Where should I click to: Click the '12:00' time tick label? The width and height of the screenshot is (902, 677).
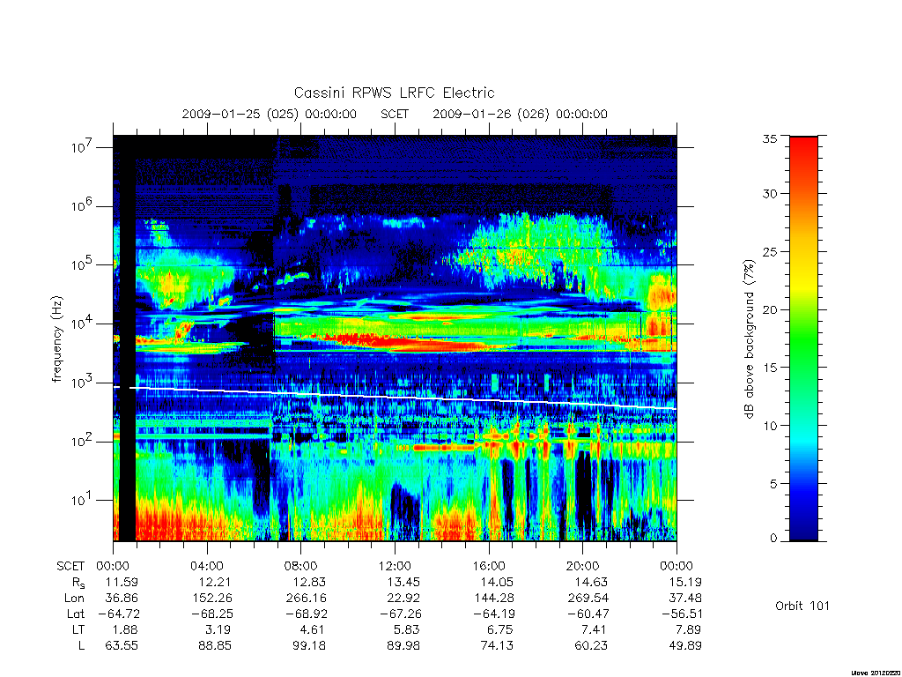(x=396, y=566)
